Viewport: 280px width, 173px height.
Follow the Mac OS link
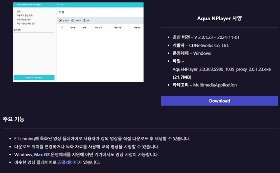pyautogui.click(x=42, y=154)
